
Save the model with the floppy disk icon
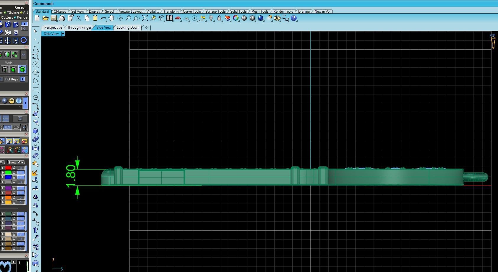click(x=53, y=18)
